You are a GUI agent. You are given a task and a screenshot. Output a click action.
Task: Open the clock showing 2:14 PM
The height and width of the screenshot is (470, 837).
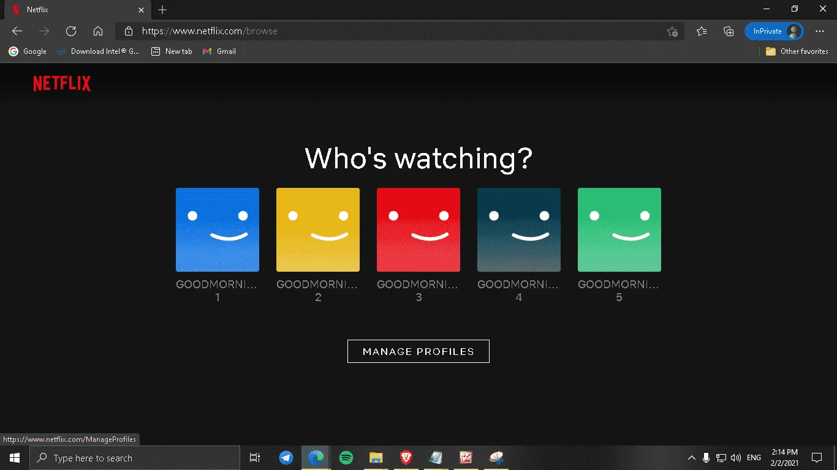pyautogui.click(x=785, y=458)
